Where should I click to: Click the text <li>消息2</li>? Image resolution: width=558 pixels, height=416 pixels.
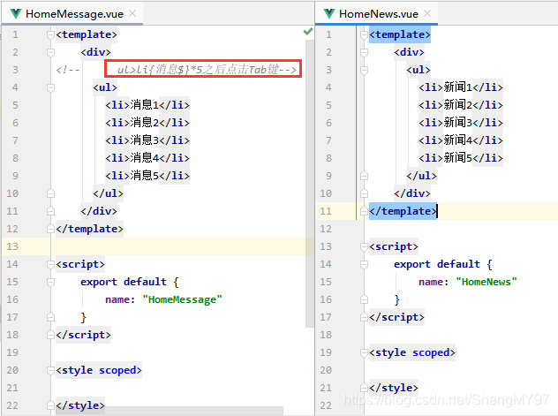point(147,123)
